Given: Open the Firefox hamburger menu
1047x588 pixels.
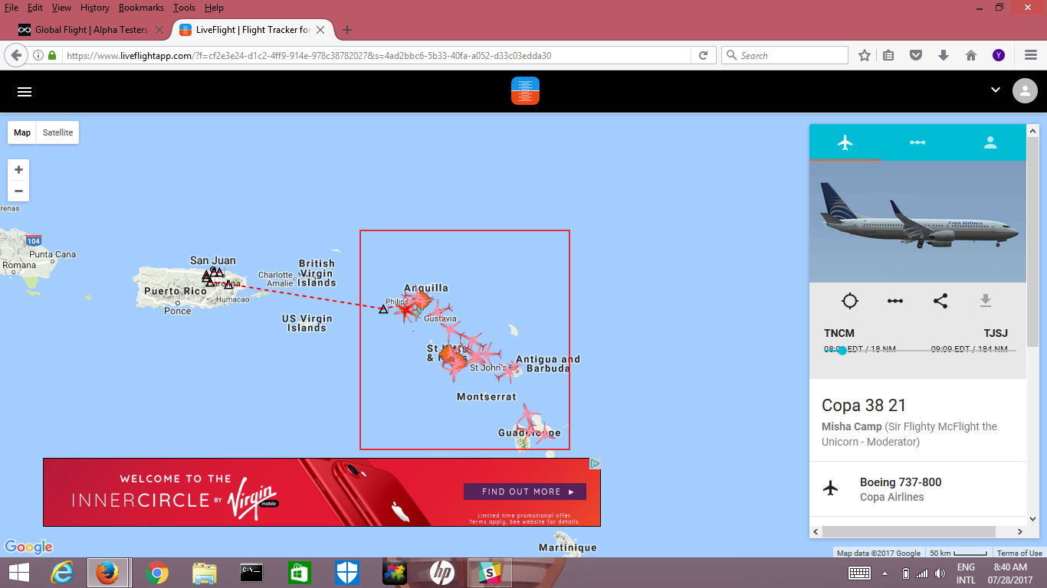Looking at the screenshot, I should point(1031,55).
